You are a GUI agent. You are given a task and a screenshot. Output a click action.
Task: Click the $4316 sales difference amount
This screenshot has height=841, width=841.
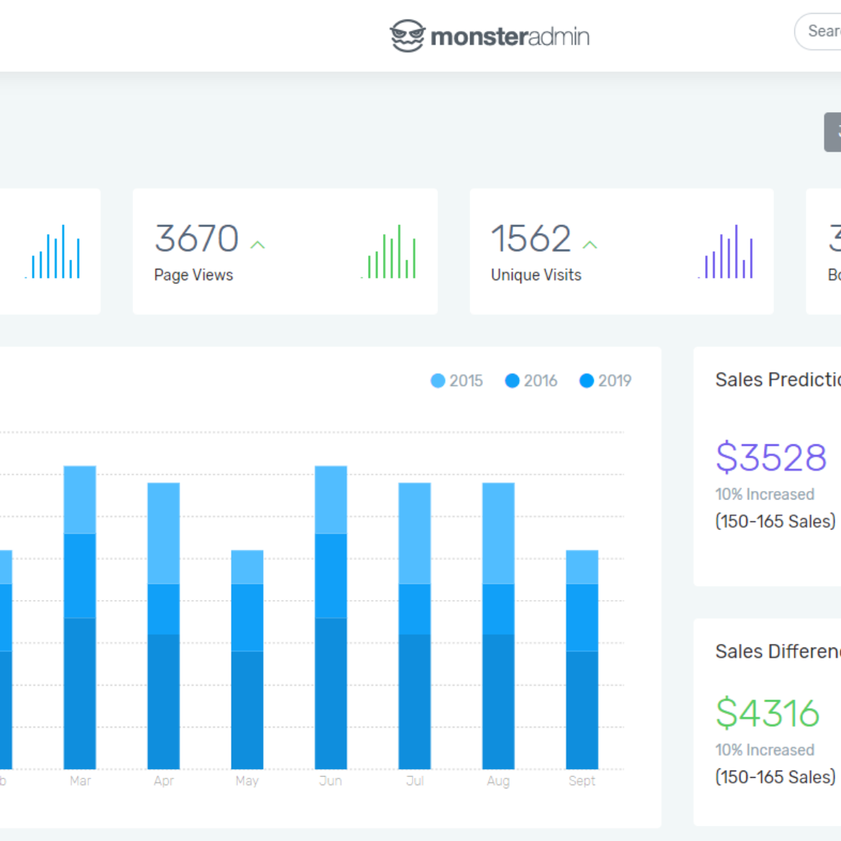pos(768,713)
